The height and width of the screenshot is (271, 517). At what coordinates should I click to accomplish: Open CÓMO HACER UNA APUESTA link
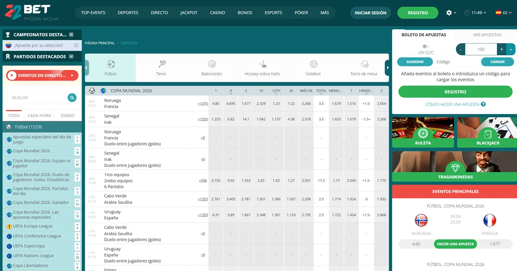click(x=452, y=104)
